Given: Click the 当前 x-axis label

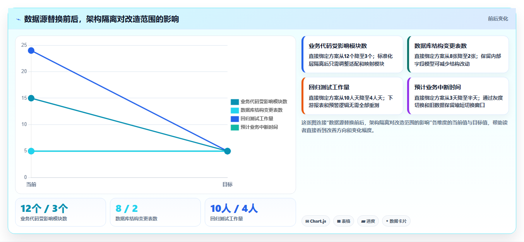Looking at the screenshot, I should 31,184.
